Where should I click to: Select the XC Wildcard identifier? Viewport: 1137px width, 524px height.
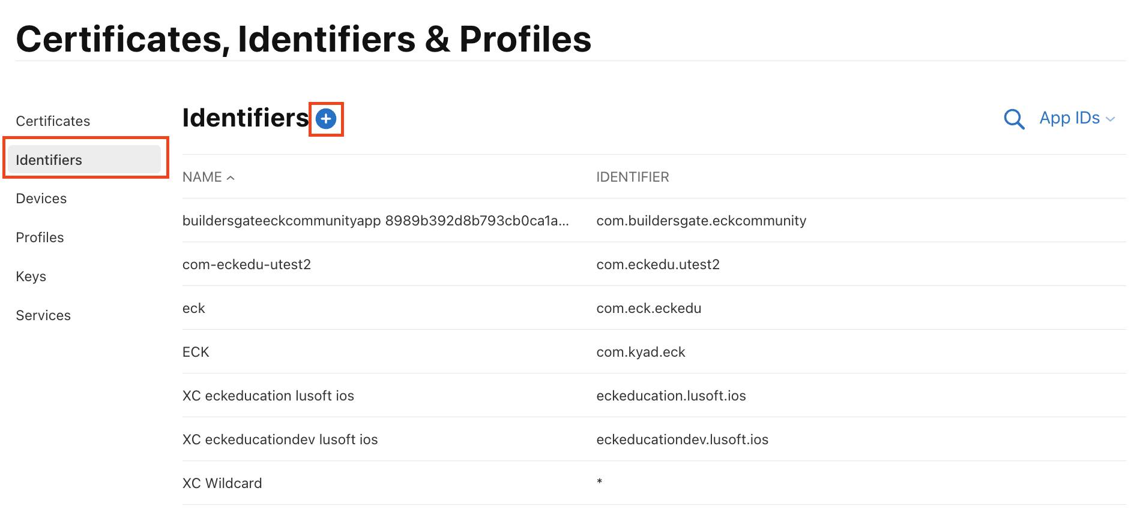click(x=222, y=483)
